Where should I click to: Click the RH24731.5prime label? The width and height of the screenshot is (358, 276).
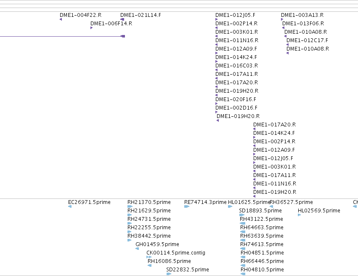(x=149, y=219)
